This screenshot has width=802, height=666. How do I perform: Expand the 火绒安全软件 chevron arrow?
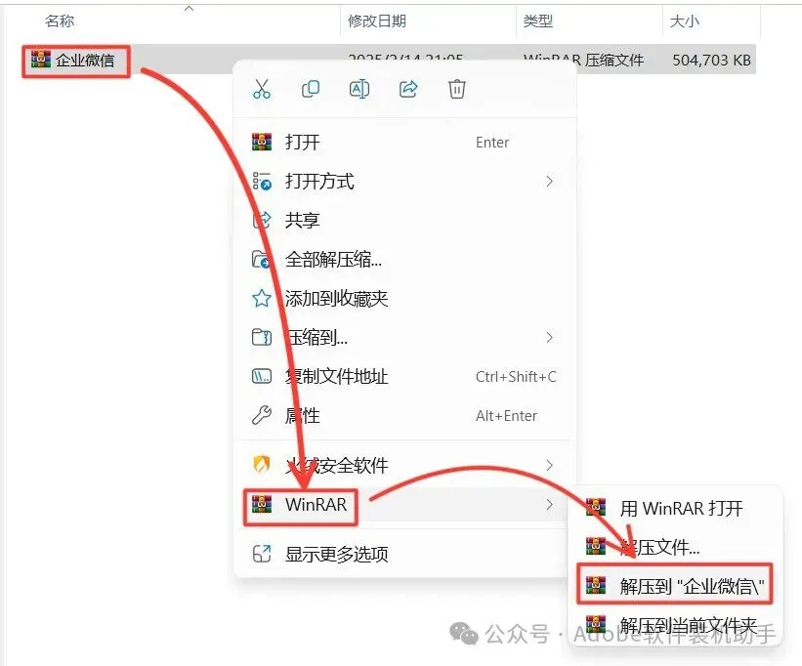pyautogui.click(x=549, y=465)
